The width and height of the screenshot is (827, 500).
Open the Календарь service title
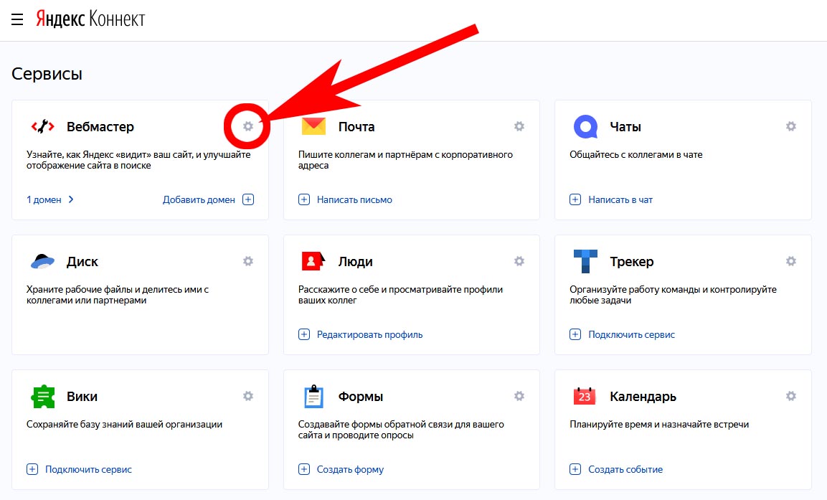[x=643, y=397]
